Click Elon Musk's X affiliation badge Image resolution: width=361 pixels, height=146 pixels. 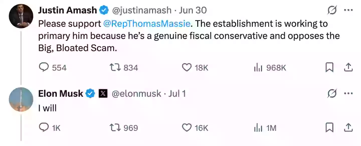point(103,93)
